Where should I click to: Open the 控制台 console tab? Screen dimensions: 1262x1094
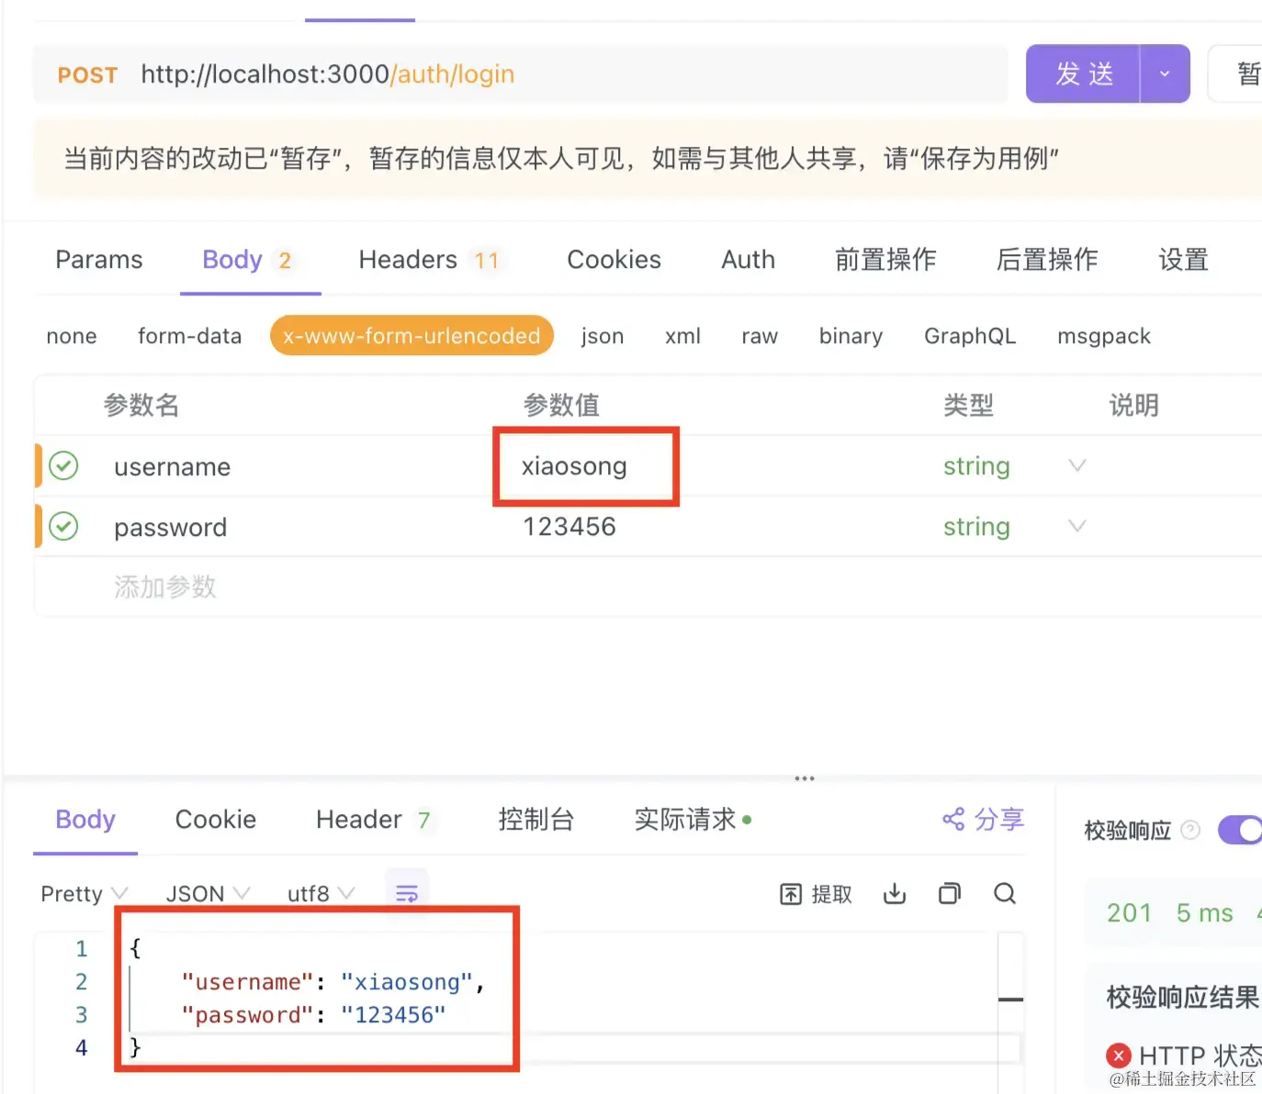[536, 820]
